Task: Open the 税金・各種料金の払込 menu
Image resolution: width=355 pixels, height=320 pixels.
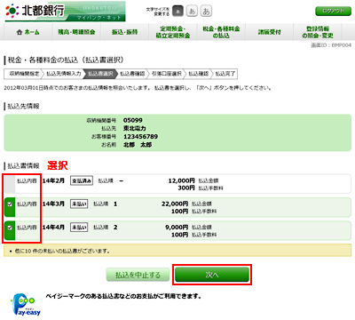Action: pos(221,32)
